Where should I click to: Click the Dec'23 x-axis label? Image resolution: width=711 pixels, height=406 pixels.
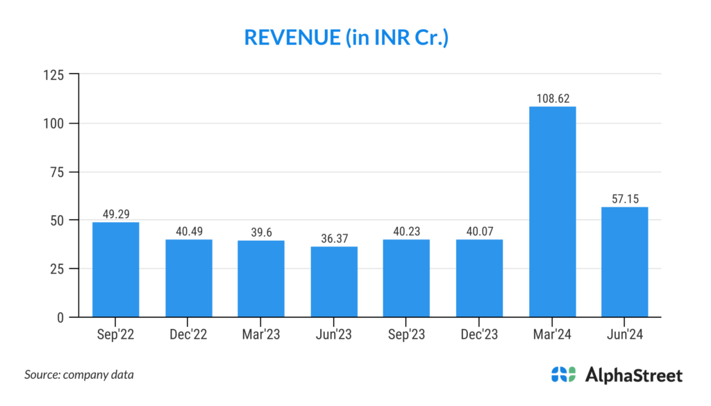click(479, 335)
